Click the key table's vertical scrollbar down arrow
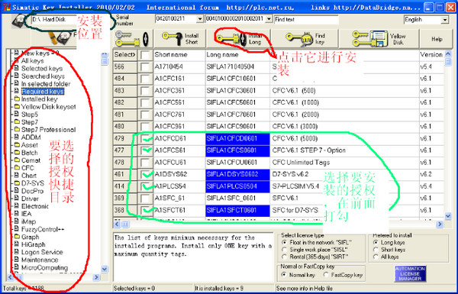The image size is (458, 294). (448, 216)
